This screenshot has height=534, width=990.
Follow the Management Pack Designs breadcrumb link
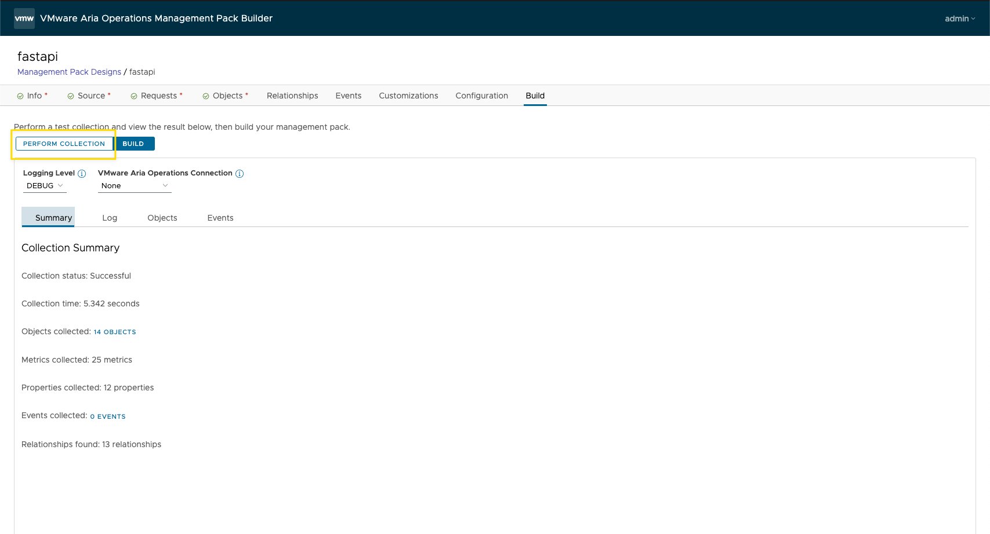[69, 72]
